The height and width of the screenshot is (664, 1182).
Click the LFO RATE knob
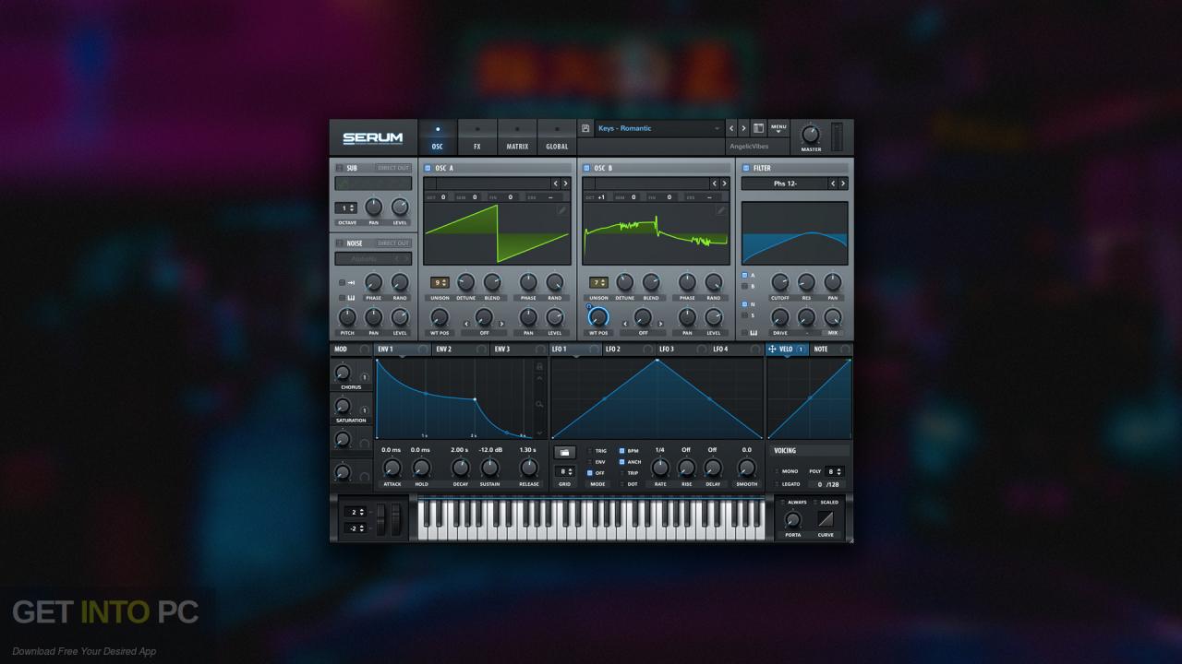[x=659, y=468]
